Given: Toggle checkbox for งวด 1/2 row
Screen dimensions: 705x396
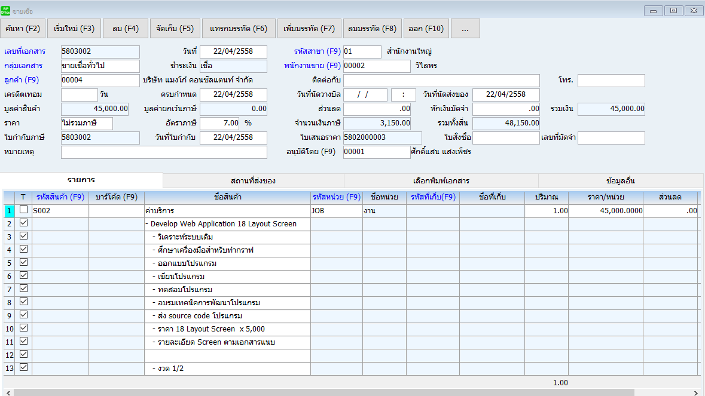Looking at the screenshot, I should (23, 367).
